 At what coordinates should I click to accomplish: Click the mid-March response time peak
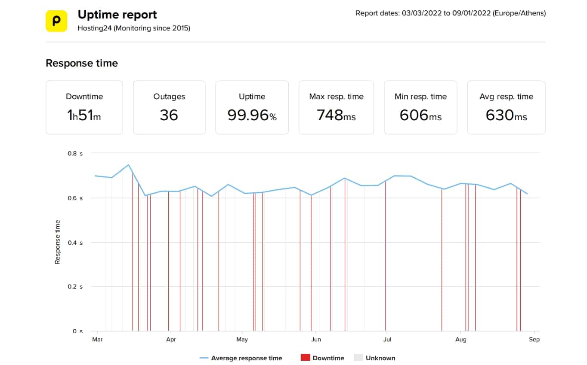tap(128, 164)
